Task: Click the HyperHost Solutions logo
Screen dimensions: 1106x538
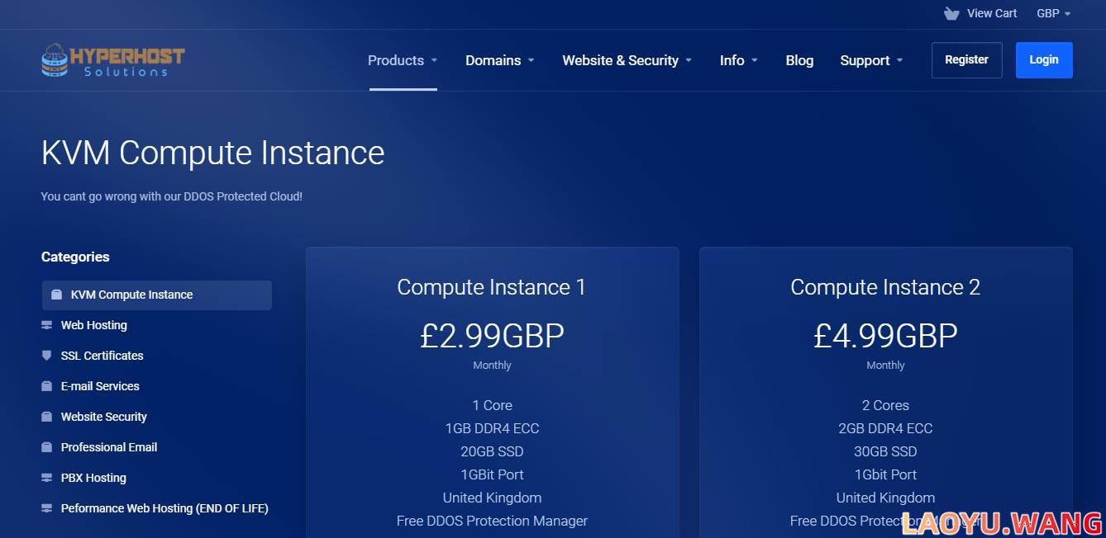Action: [x=113, y=60]
